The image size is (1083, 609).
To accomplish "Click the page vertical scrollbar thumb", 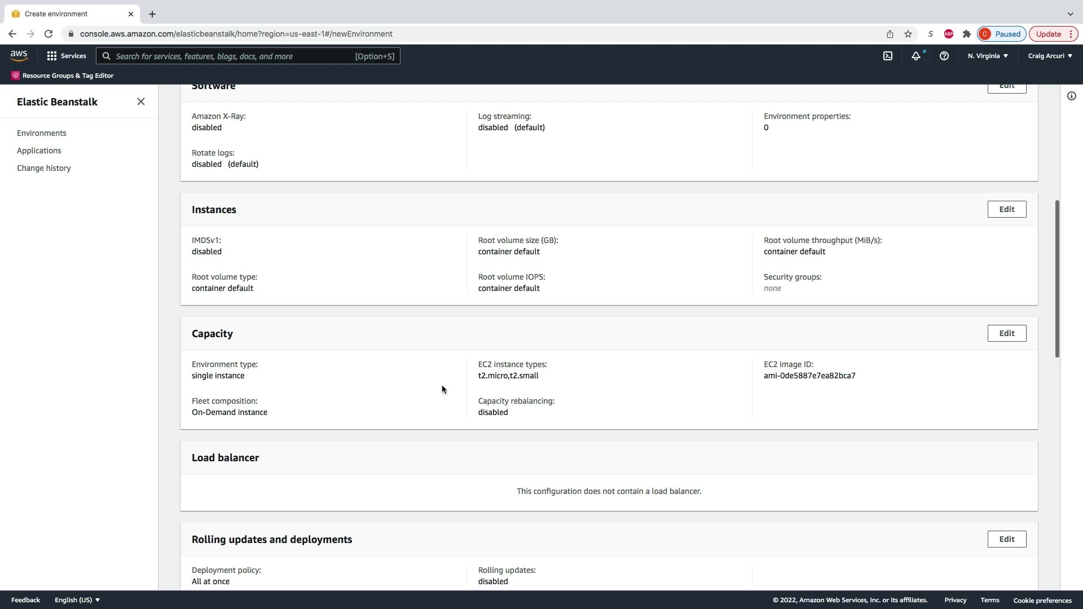I will tap(1057, 279).
